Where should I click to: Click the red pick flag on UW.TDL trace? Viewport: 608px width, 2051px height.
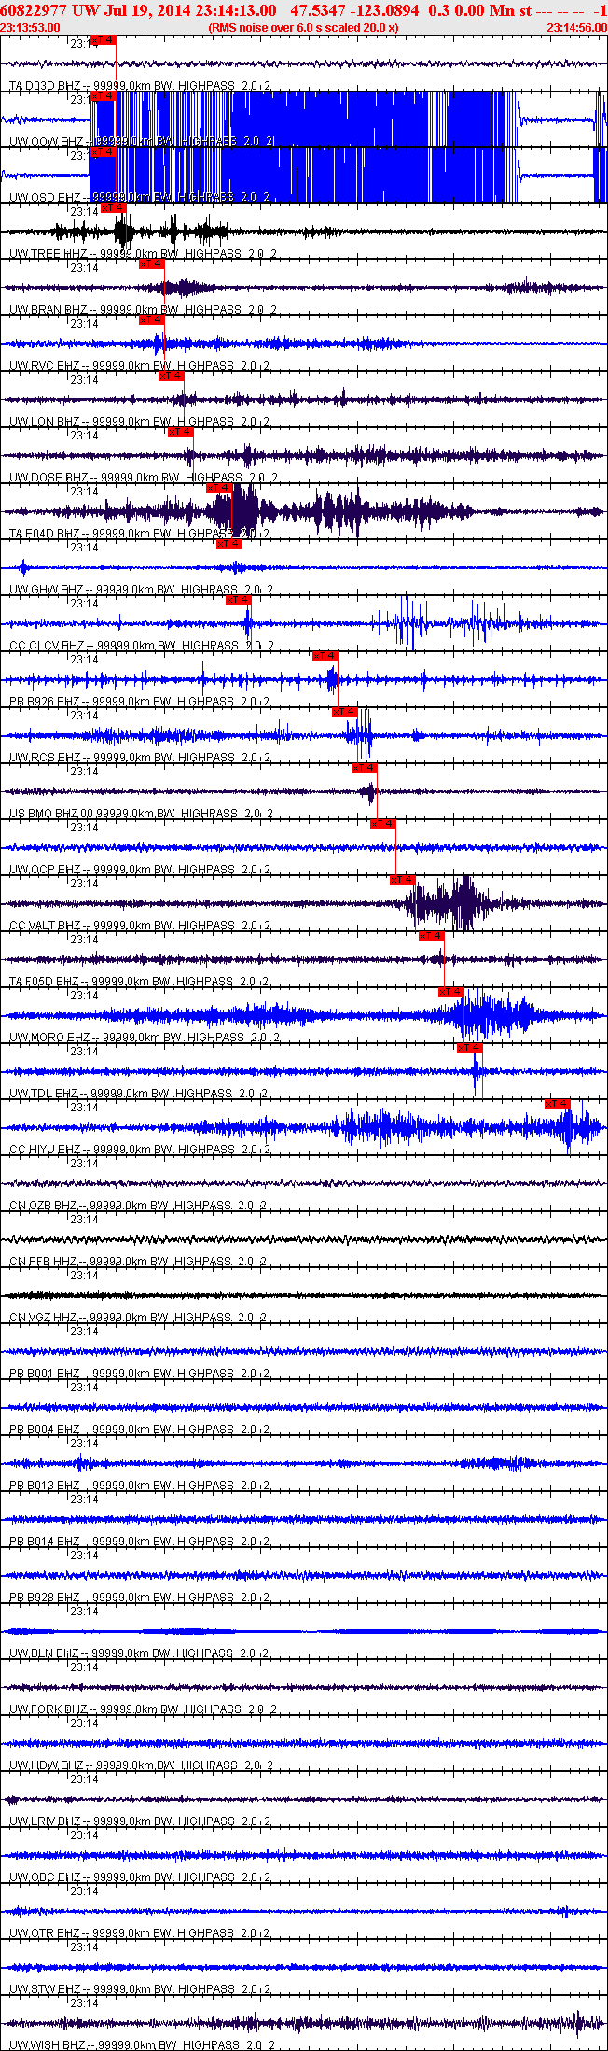pos(470,1048)
